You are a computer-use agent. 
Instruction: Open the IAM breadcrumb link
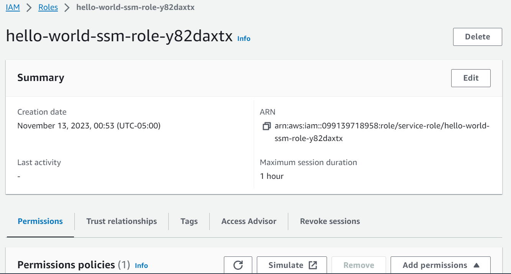[x=13, y=8]
